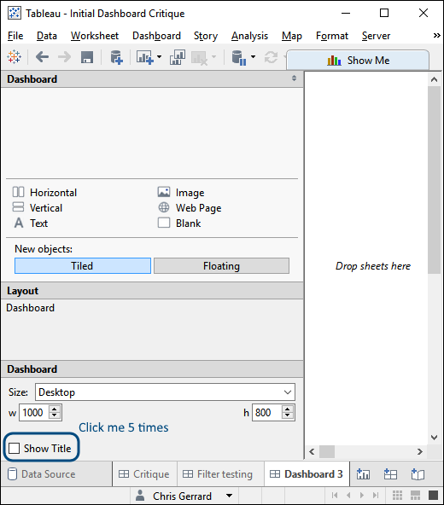
Task: Select Floating for new objects
Action: click(x=221, y=265)
